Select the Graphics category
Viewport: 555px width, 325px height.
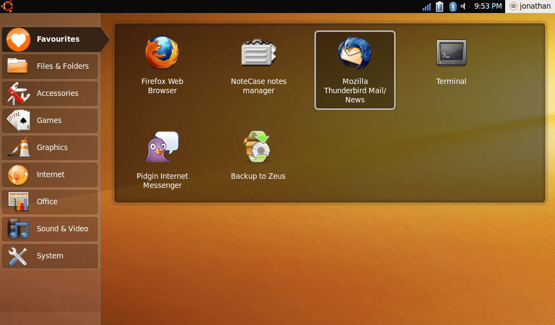pyautogui.click(x=50, y=147)
